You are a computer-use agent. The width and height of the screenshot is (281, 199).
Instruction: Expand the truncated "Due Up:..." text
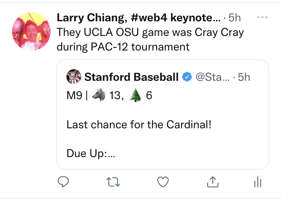[90, 153]
